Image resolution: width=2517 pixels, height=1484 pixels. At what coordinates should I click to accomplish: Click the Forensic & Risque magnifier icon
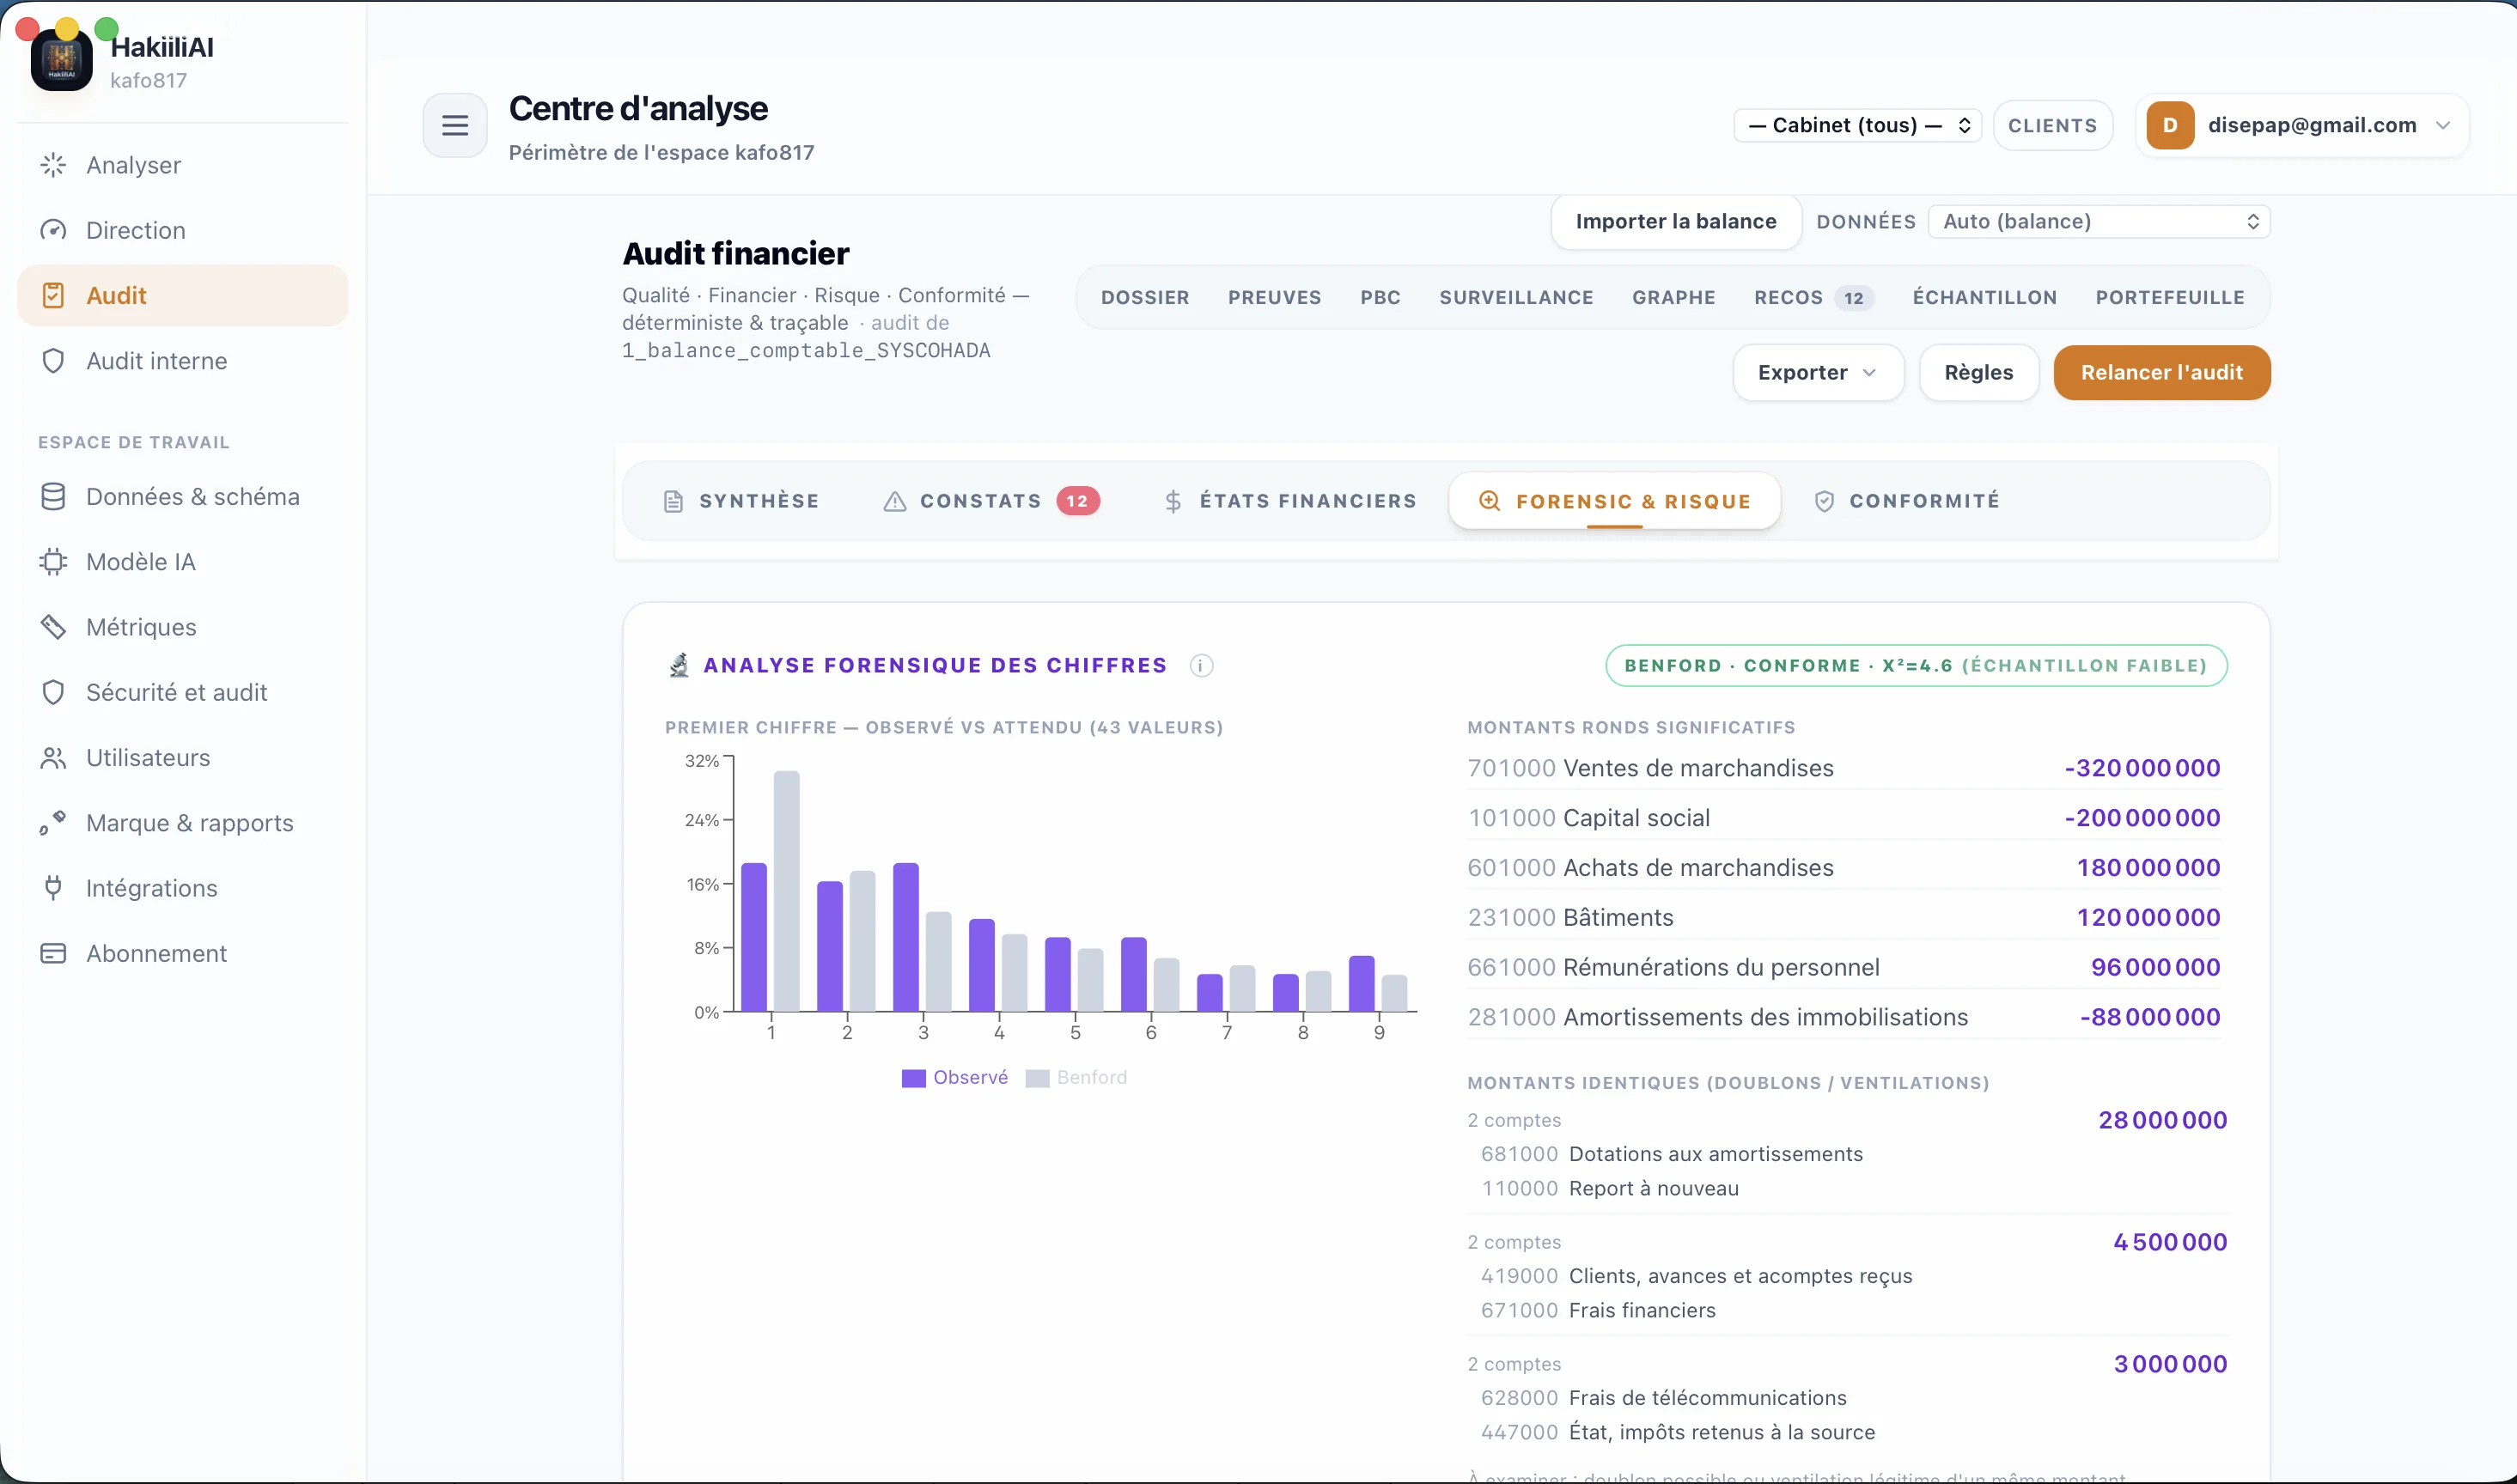1489,501
